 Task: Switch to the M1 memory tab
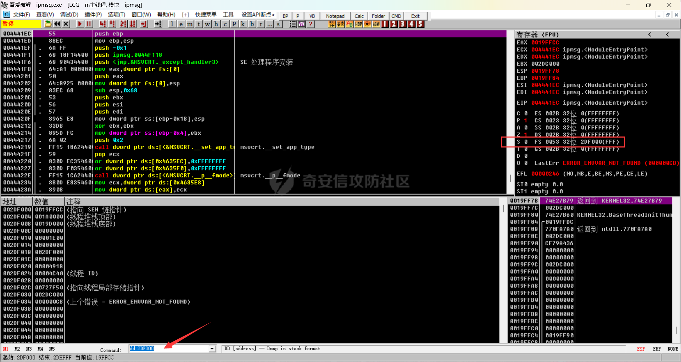click(6, 349)
